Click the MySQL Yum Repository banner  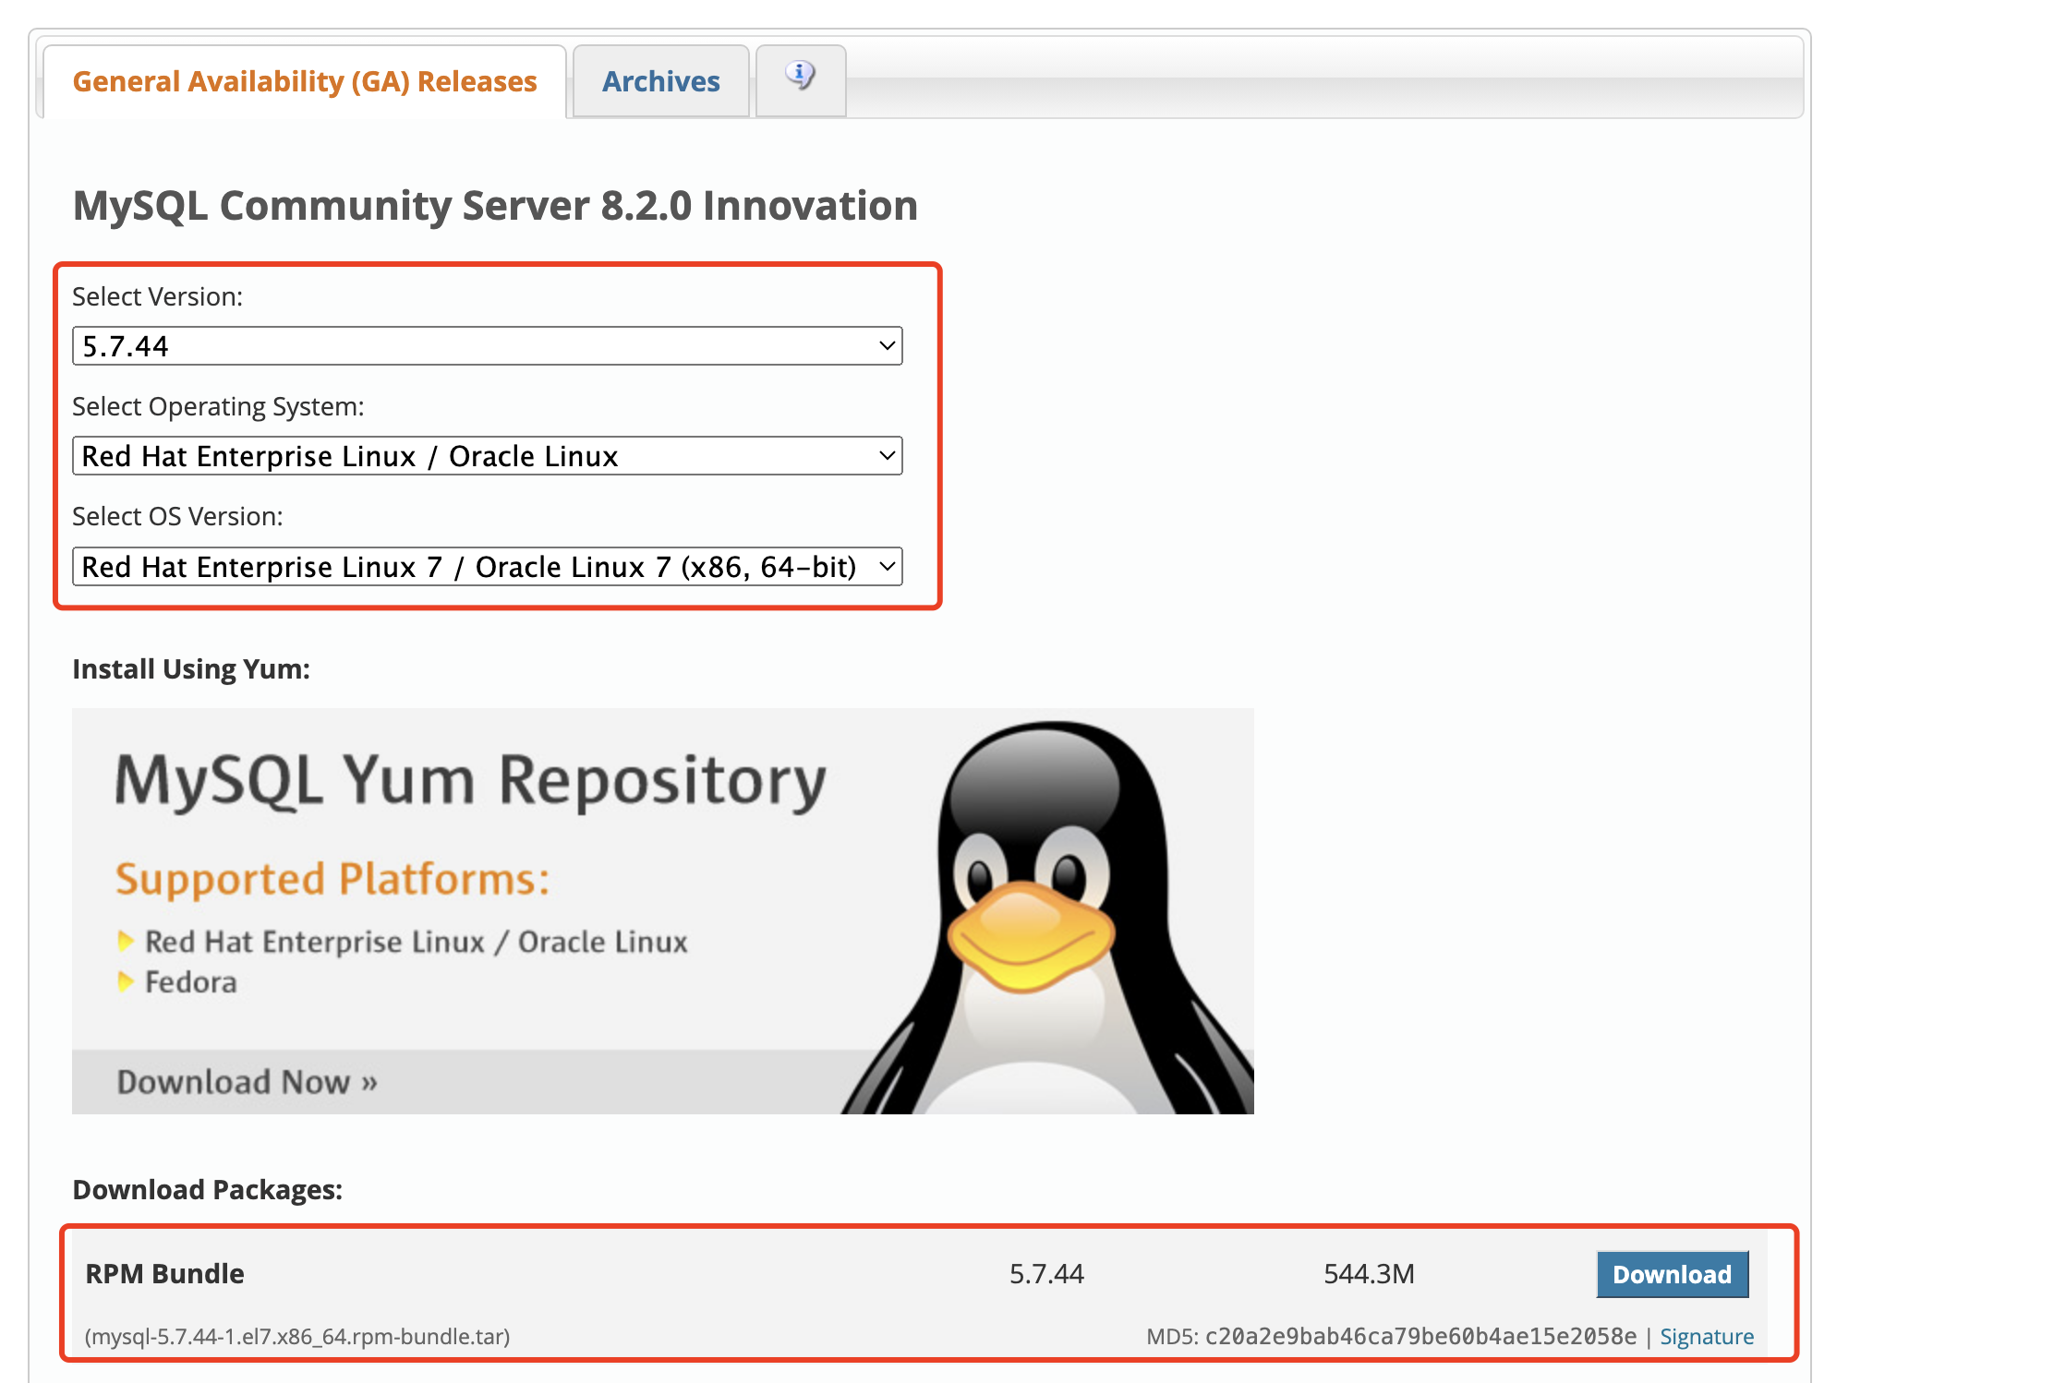663,911
